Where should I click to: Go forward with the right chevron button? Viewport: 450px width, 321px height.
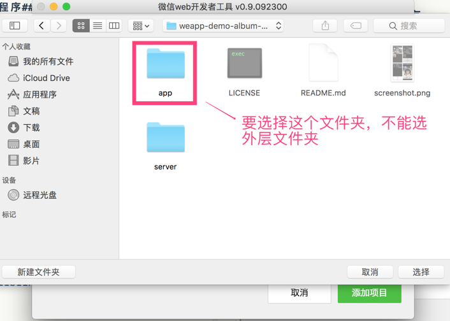(x=59, y=26)
